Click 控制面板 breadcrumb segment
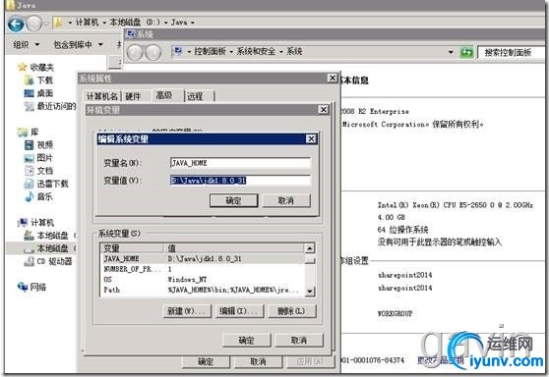This screenshot has height=377, width=549. point(210,52)
